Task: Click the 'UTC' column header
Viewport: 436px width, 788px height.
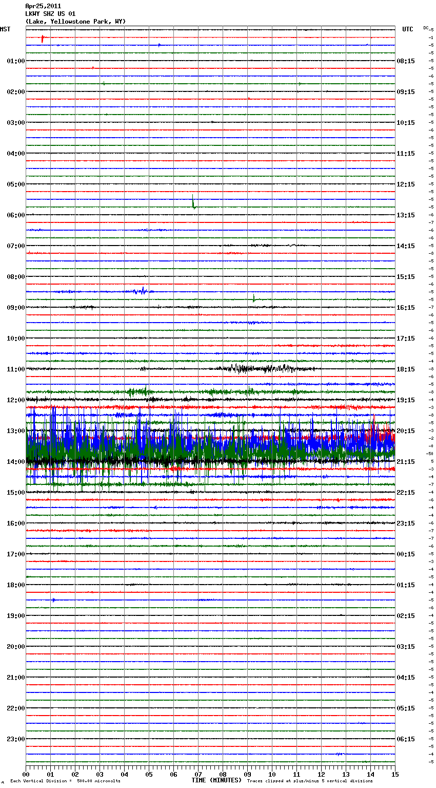Action: point(408,29)
